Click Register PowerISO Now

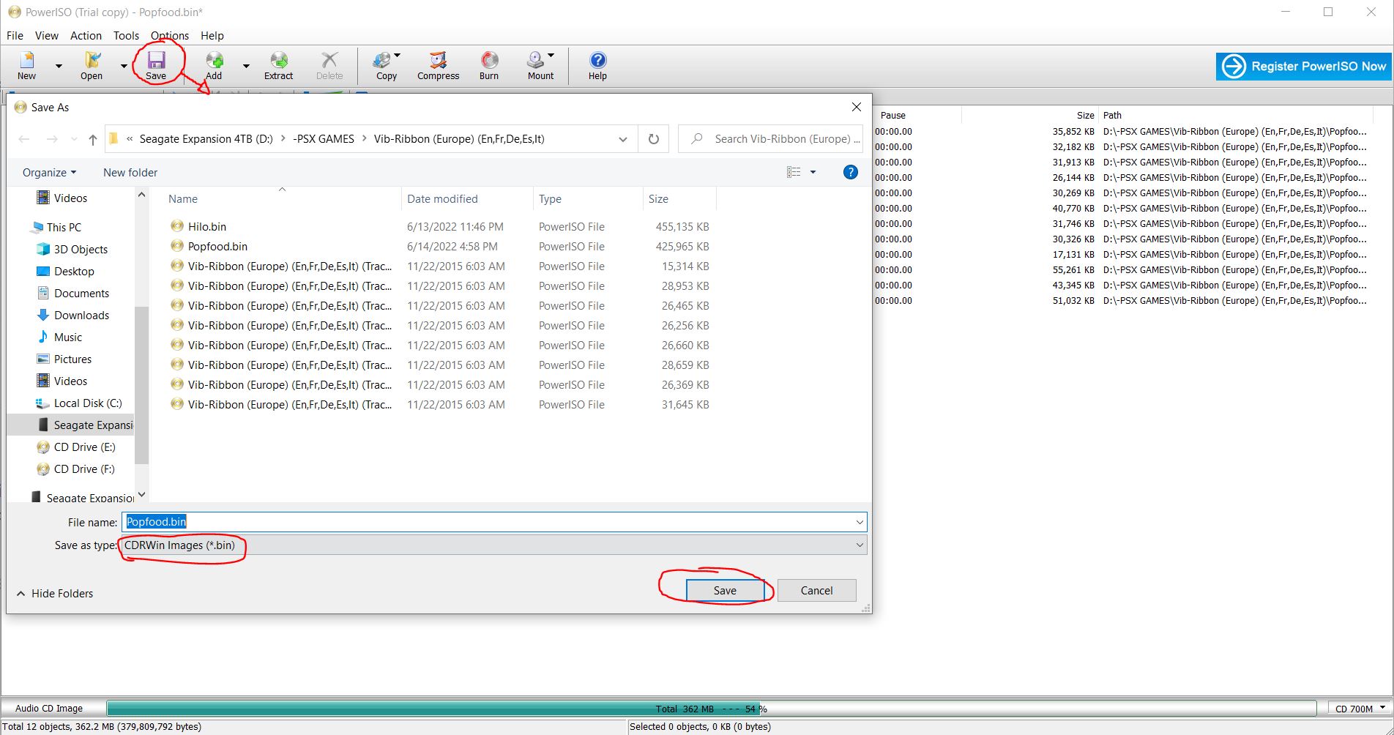1304,67
